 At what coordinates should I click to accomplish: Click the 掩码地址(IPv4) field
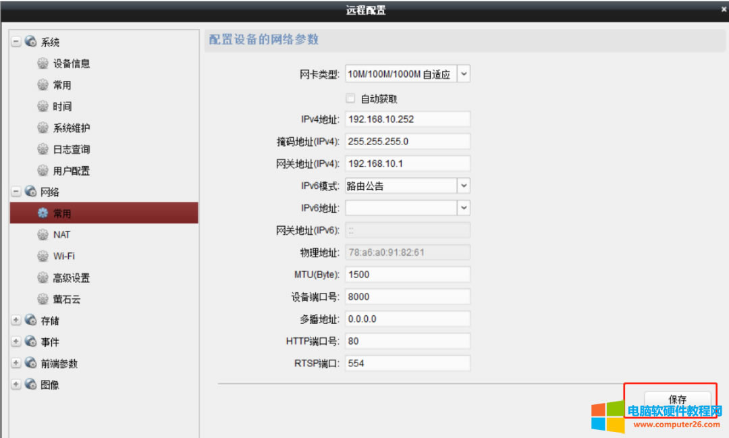[x=407, y=141]
